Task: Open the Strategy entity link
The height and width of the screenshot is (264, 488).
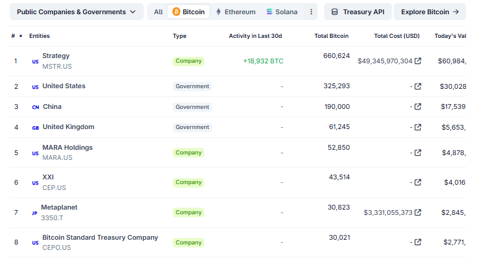Action: click(56, 56)
